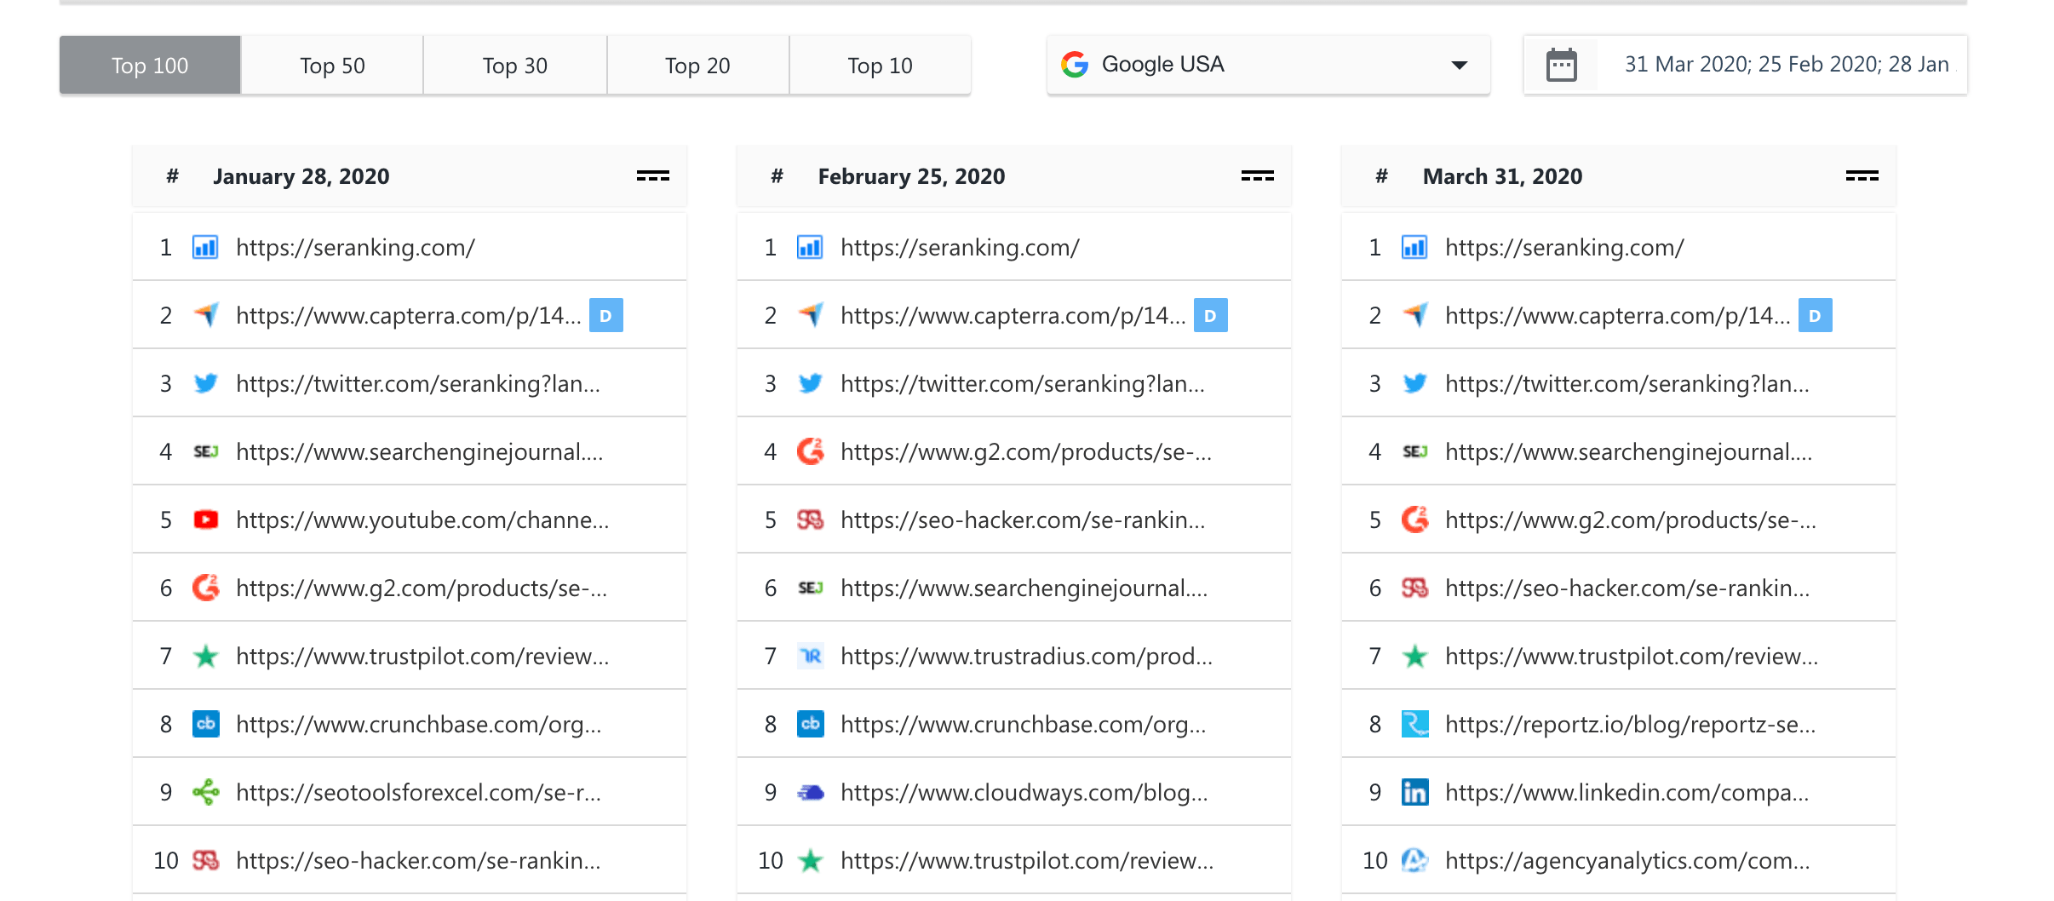2054x901 pixels.
Task: Click the Twitter bird icon in January column
Action: pos(206,383)
